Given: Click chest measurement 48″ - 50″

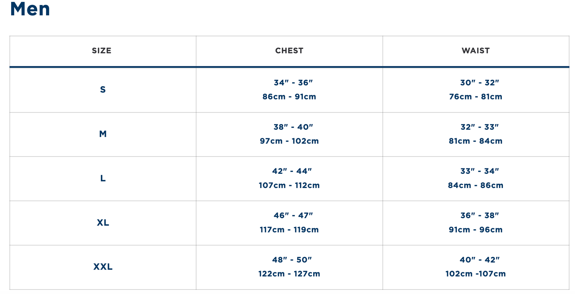Looking at the screenshot, I should (x=292, y=260).
